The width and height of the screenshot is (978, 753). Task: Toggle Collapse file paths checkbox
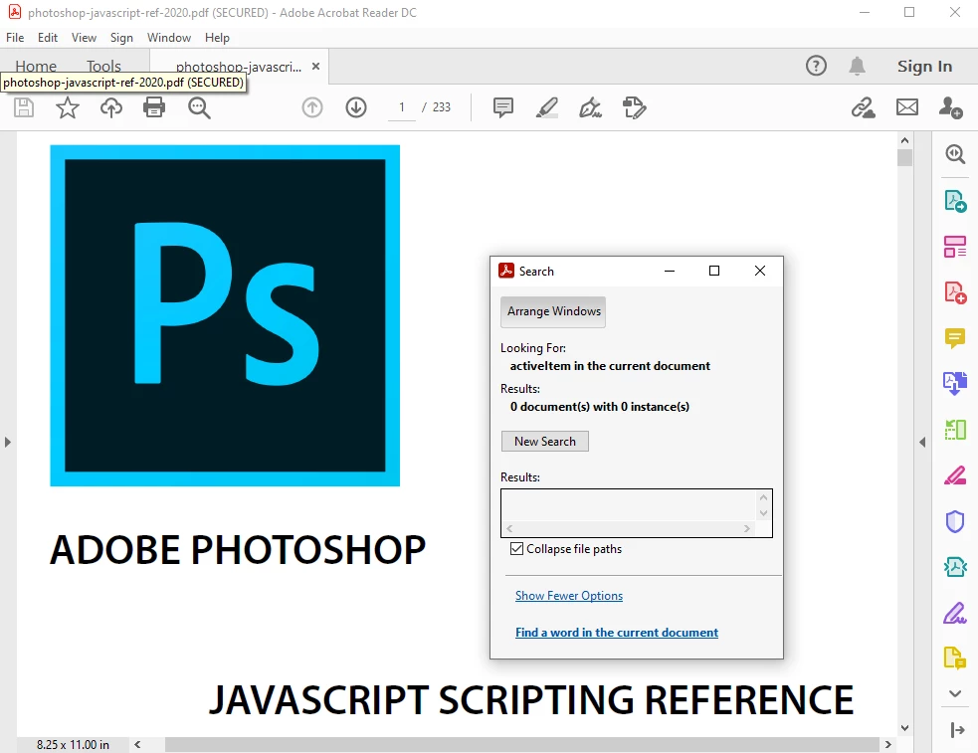[x=516, y=548]
